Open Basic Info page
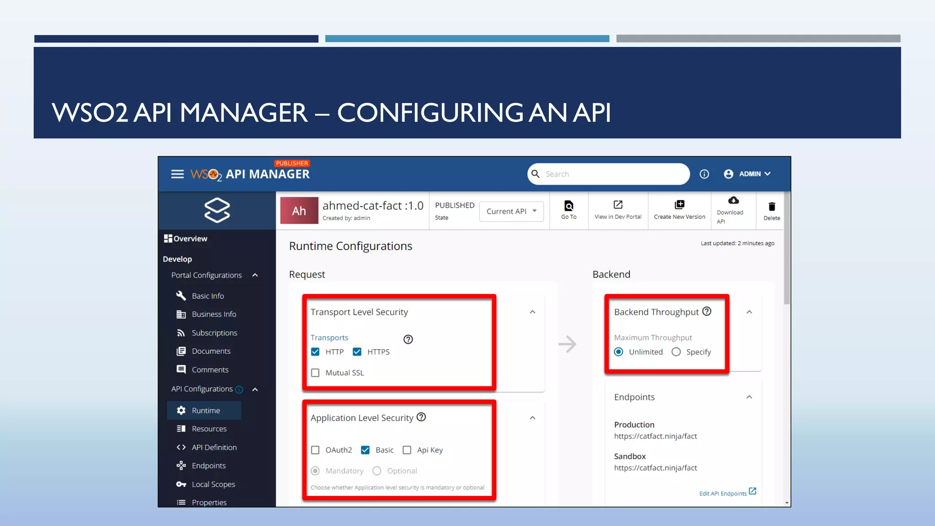935x526 pixels. (208, 296)
